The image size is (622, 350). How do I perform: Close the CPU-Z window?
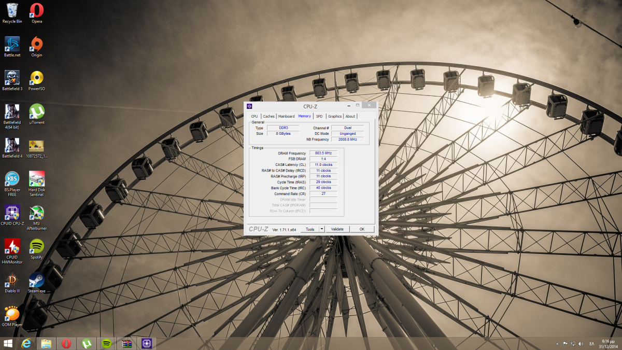(369, 105)
